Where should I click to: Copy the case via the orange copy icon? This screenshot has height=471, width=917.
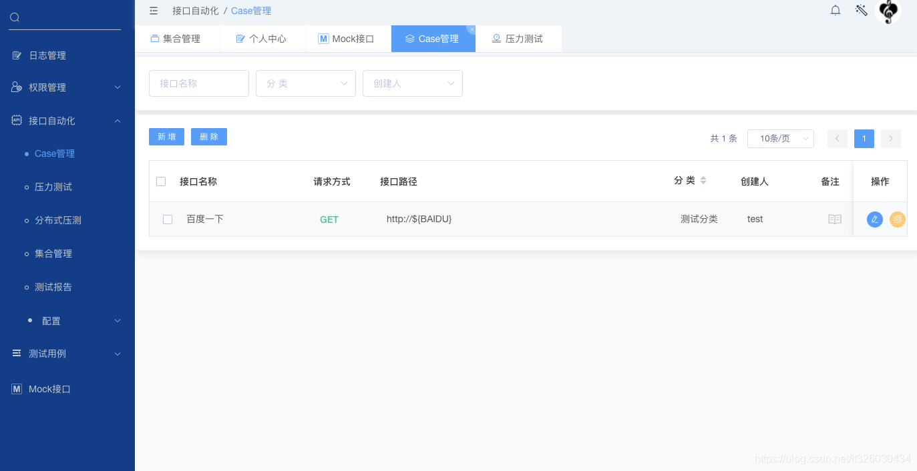(x=898, y=219)
